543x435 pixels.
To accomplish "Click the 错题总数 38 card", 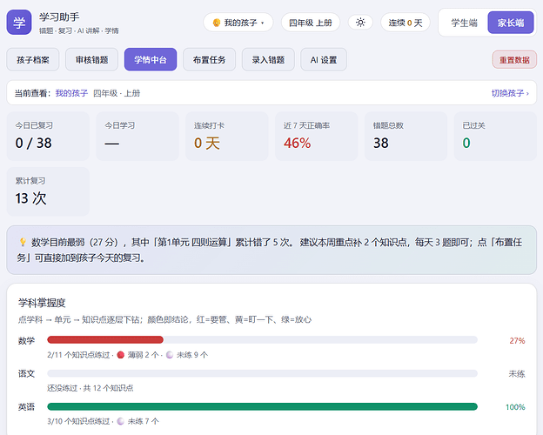I will 406,136.
